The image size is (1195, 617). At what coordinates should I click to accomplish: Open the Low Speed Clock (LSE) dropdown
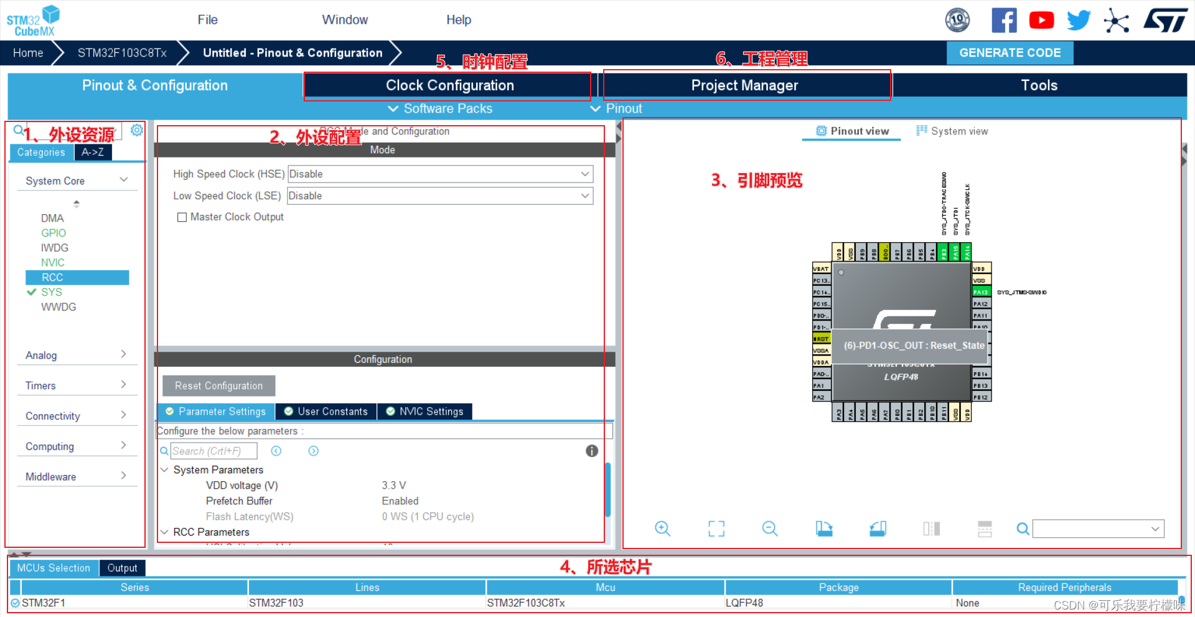coord(440,195)
